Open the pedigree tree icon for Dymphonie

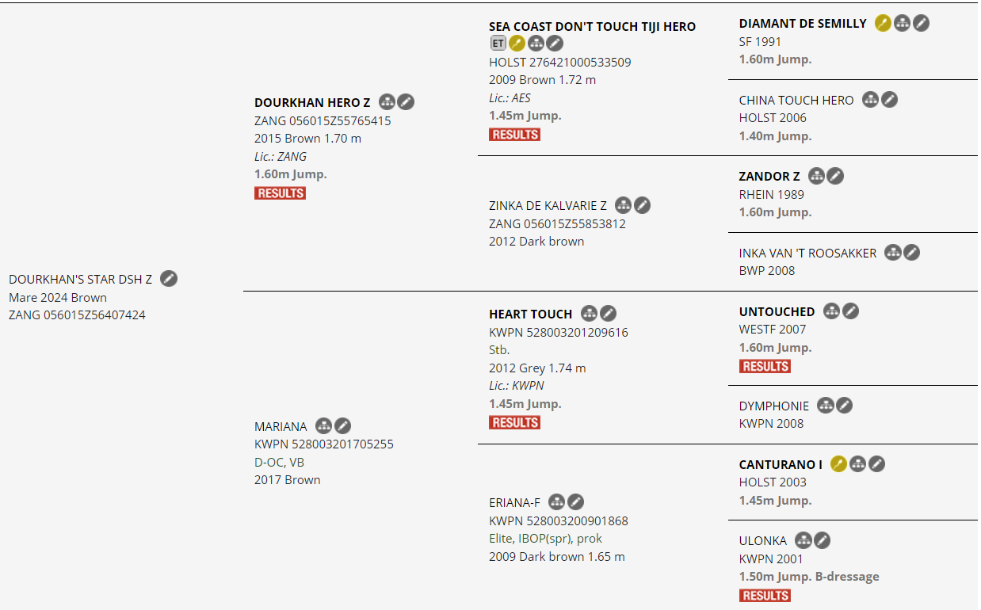[826, 406]
